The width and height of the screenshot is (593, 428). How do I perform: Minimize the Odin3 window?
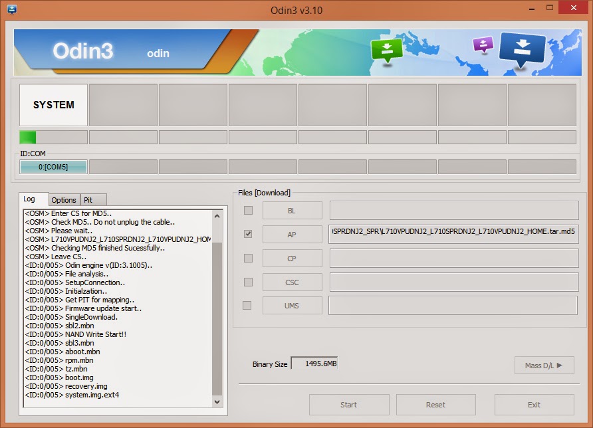click(532, 9)
